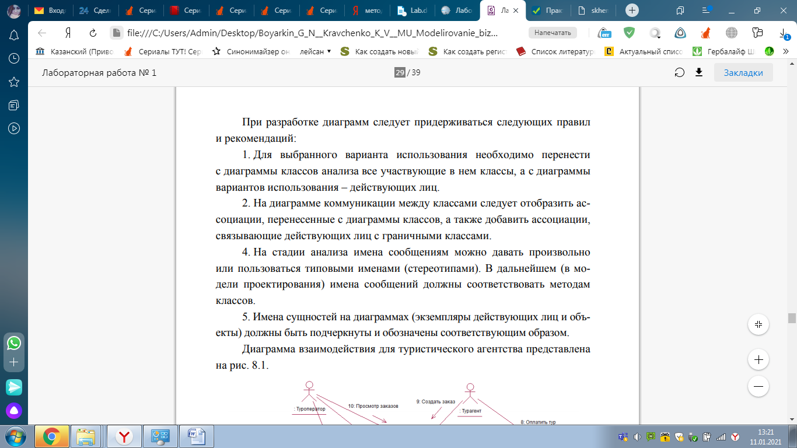
Task: Activate the Alice voice assistant
Action: point(14,411)
